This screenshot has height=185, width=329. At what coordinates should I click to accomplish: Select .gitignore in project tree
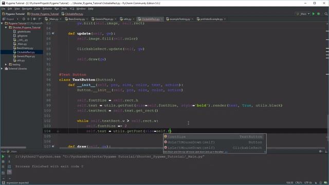21,36
